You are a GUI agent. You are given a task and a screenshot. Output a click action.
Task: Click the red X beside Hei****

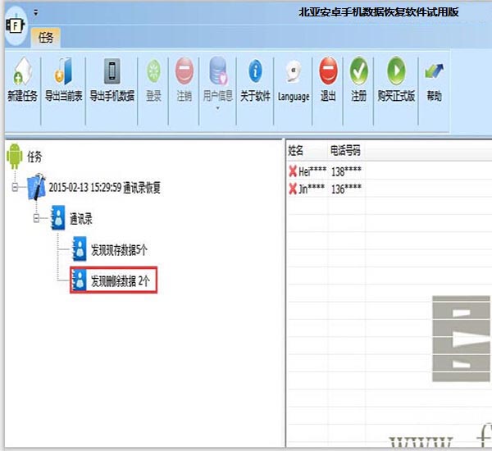(293, 171)
